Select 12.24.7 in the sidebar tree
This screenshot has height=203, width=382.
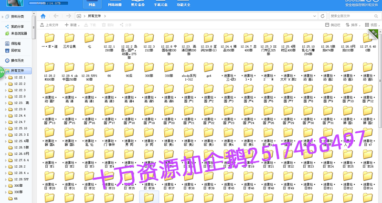point(20,122)
